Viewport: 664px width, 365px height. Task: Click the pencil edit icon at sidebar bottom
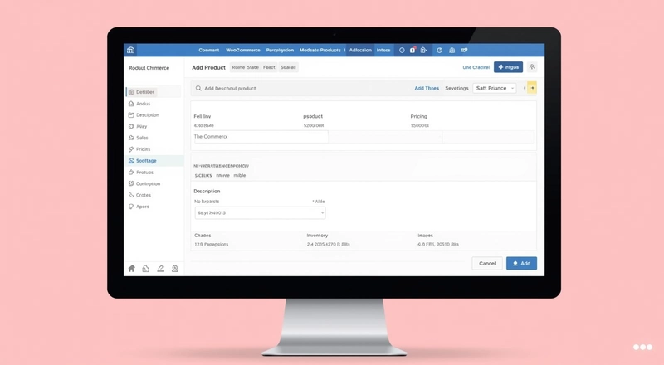point(160,269)
